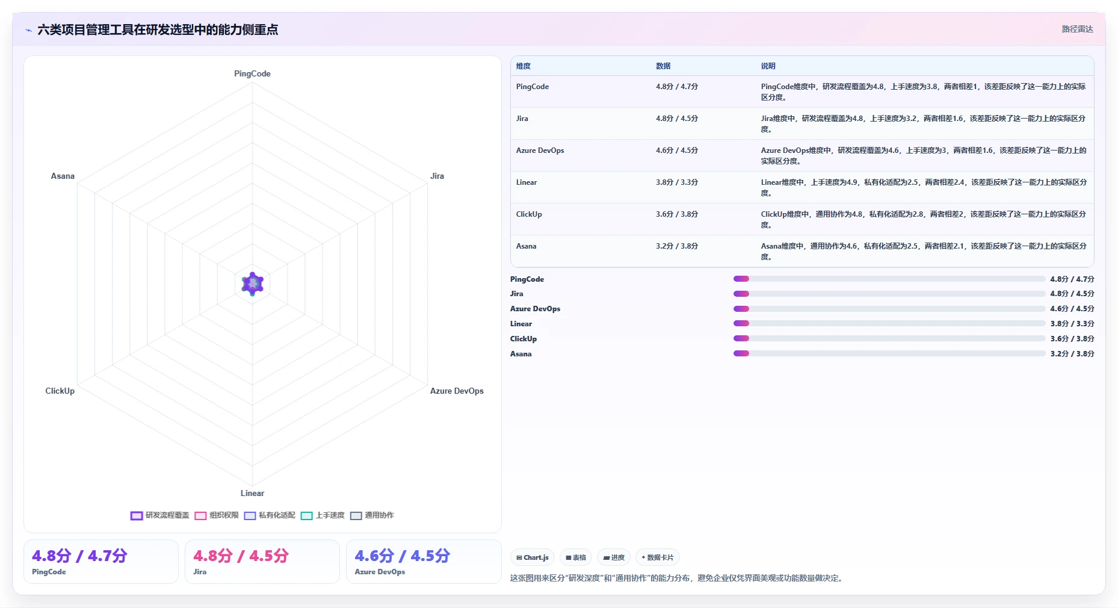The image size is (1118, 608).
Task: Click the Chart.js chip
Action: [x=533, y=557]
